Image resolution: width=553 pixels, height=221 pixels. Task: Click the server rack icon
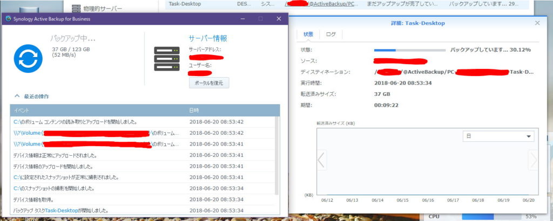[x=167, y=58]
